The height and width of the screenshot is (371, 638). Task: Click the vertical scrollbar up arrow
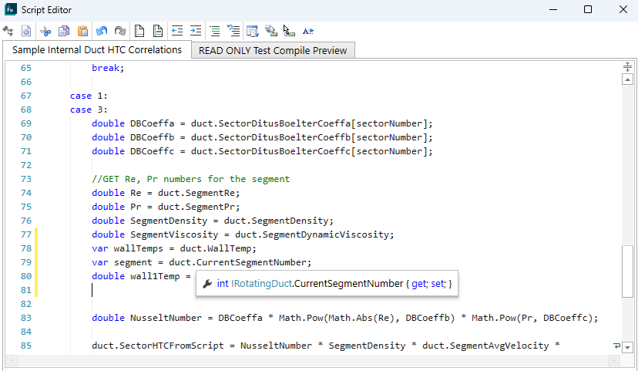(x=627, y=79)
